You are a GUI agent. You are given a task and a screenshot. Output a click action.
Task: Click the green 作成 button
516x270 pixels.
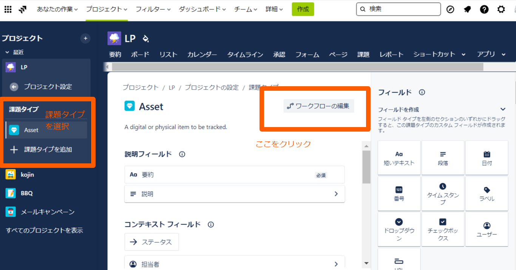(x=303, y=9)
